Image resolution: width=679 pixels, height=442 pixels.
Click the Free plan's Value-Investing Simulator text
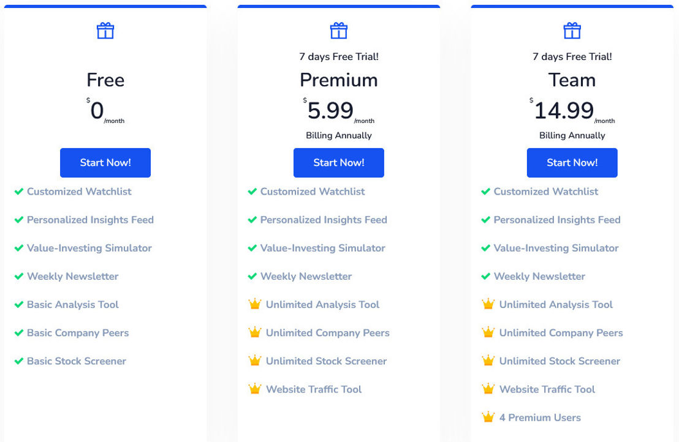(89, 248)
